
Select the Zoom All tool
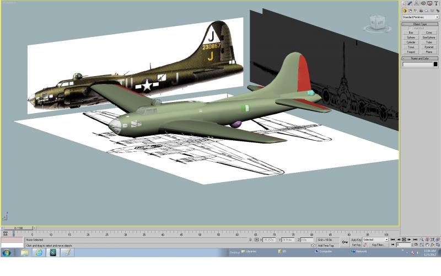click(x=427, y=240)
